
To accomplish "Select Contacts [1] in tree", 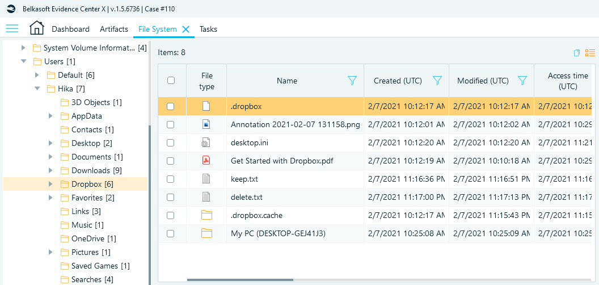I will pos(93,129).
